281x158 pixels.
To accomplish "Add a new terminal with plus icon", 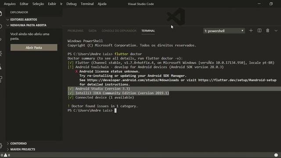I will pos(251,31).
